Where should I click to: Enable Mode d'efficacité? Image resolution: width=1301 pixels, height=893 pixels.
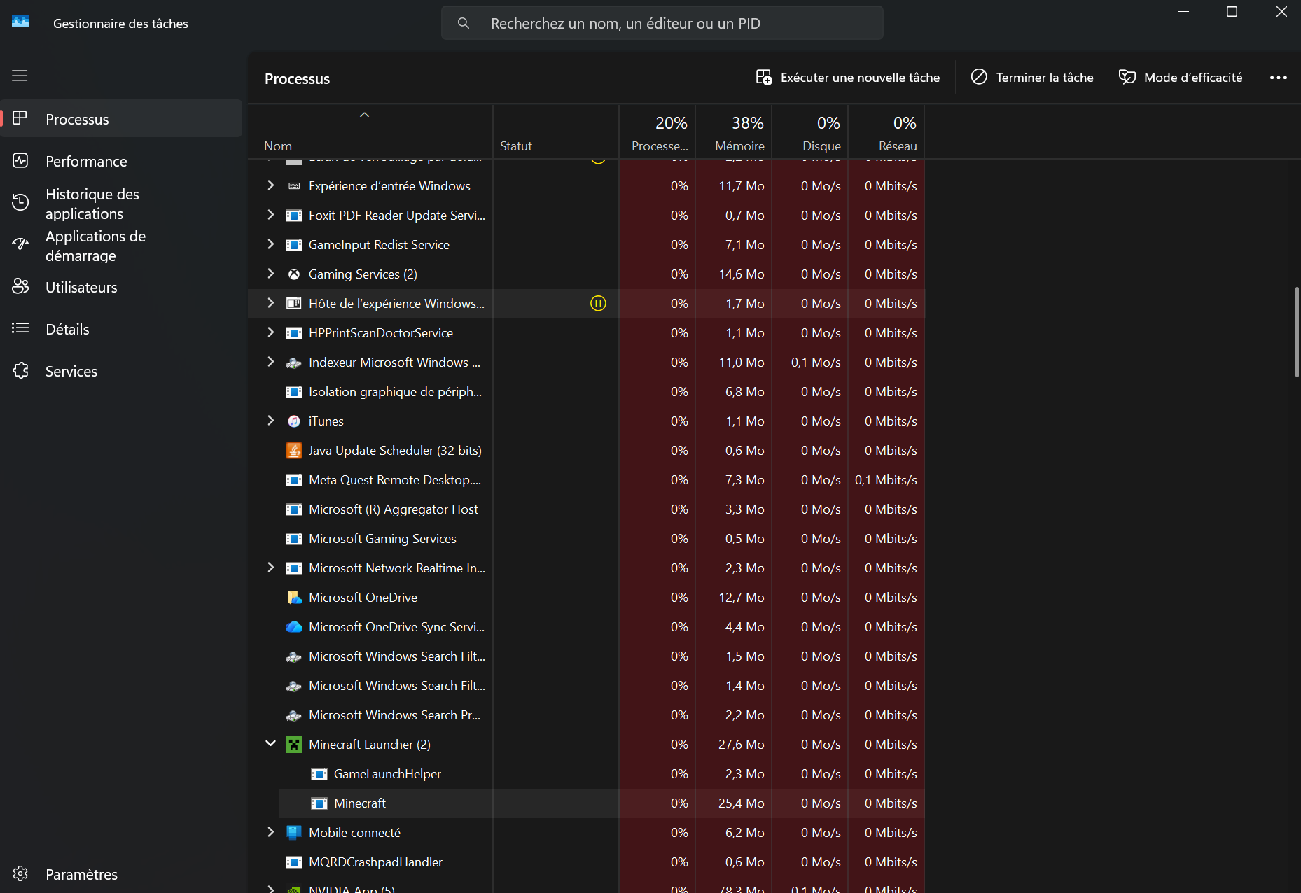pos(1181,78)
